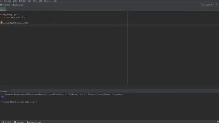Viewport: 219px width, 123px height.
Task: Click the return statement line in editor
Action: (x=14, y=17)
